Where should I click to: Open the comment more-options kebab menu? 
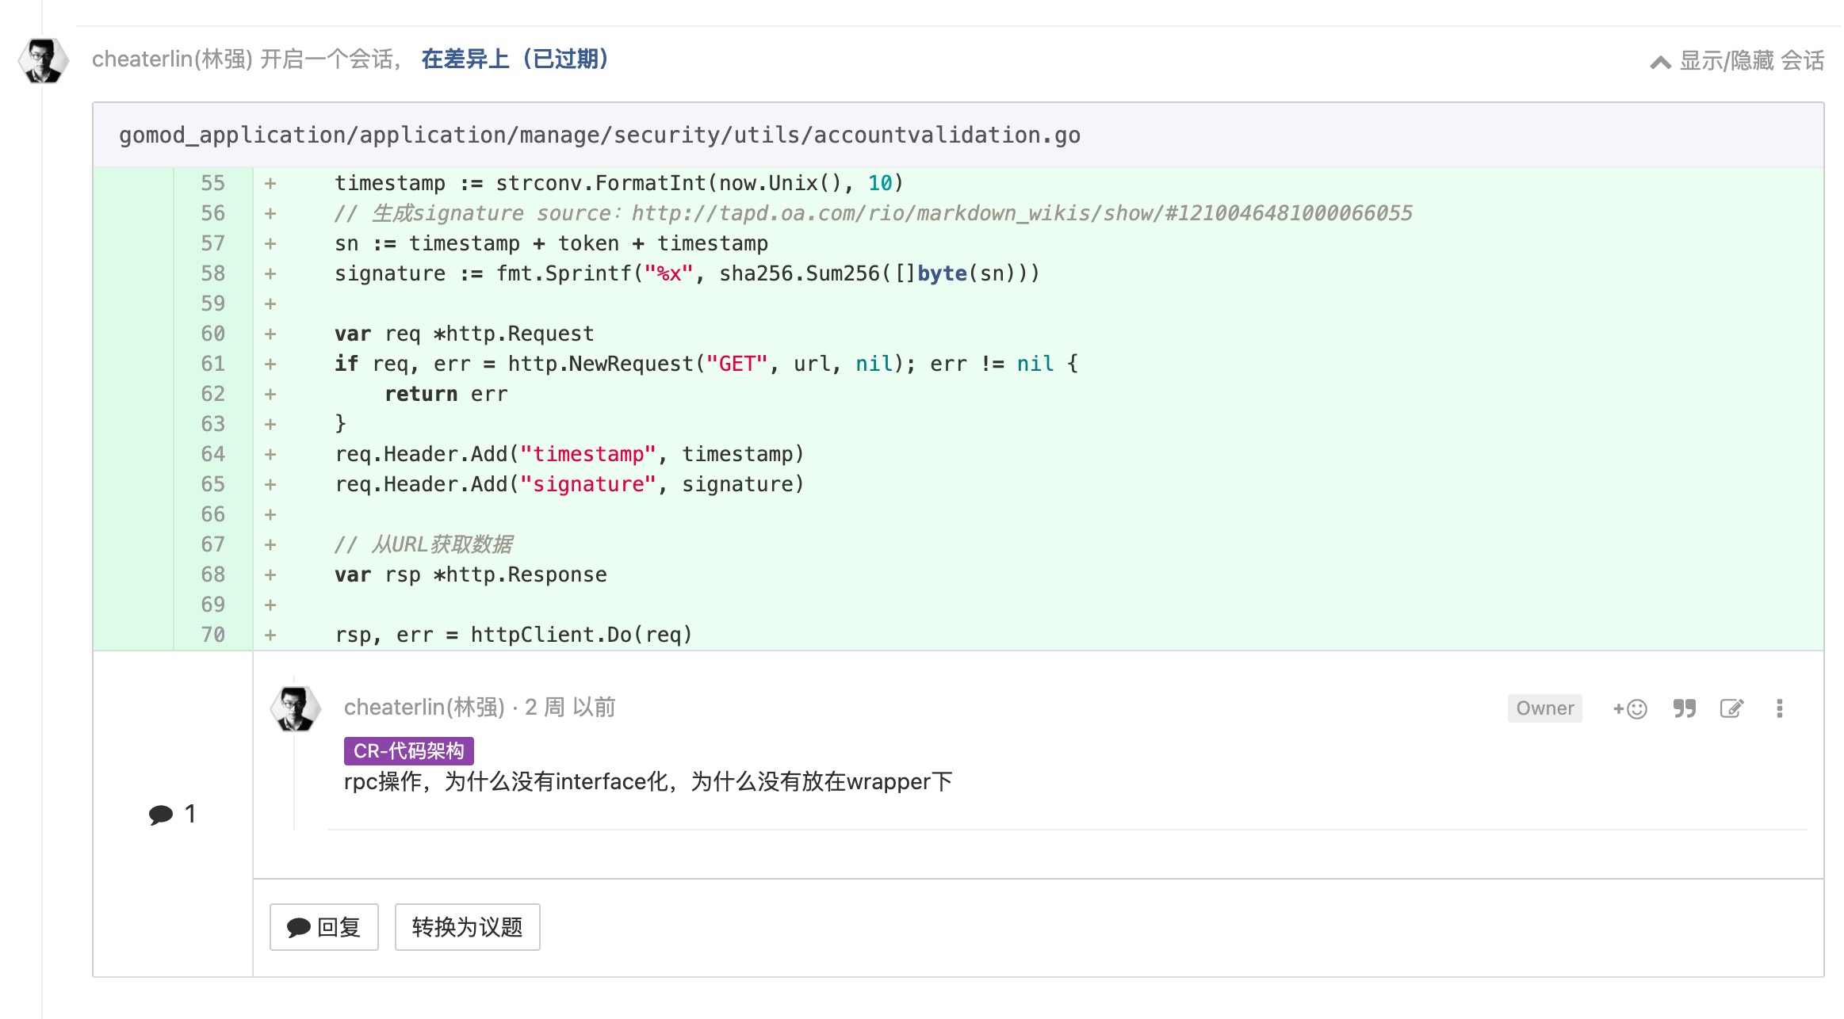point(1780,708)
